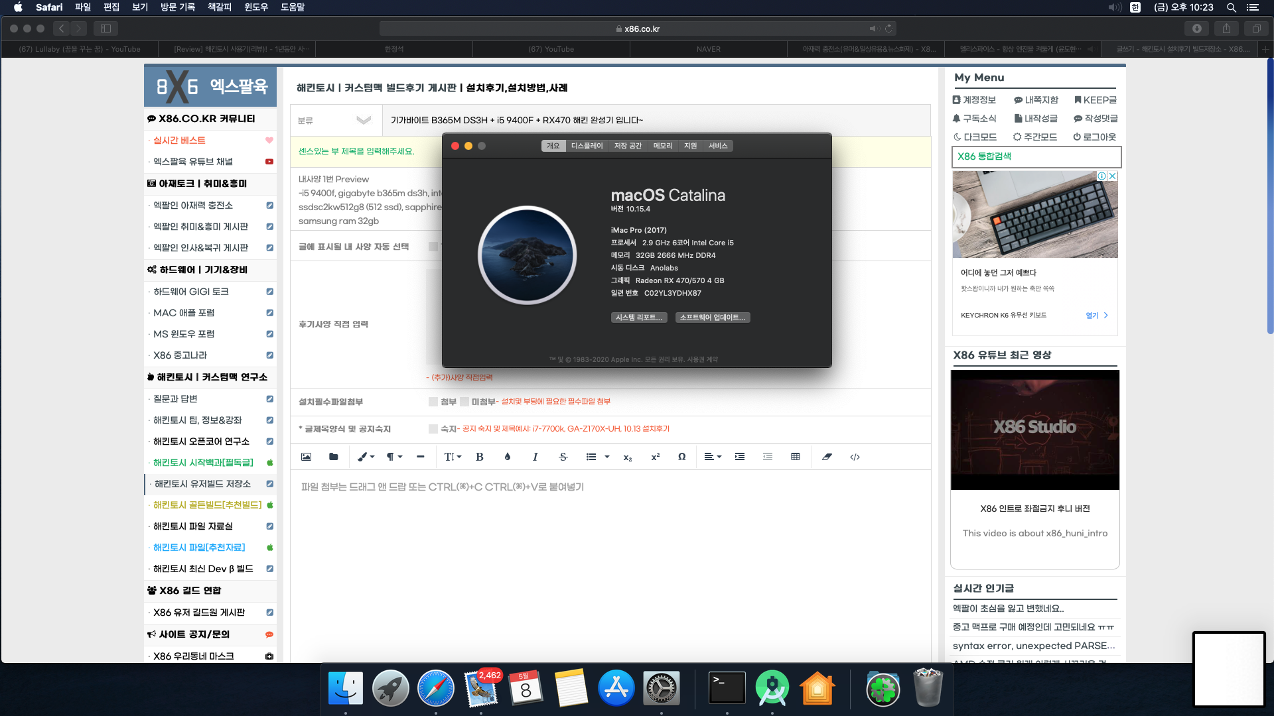
Task: Open KEEP글 in My Menu
Action: click(1096, 100)
